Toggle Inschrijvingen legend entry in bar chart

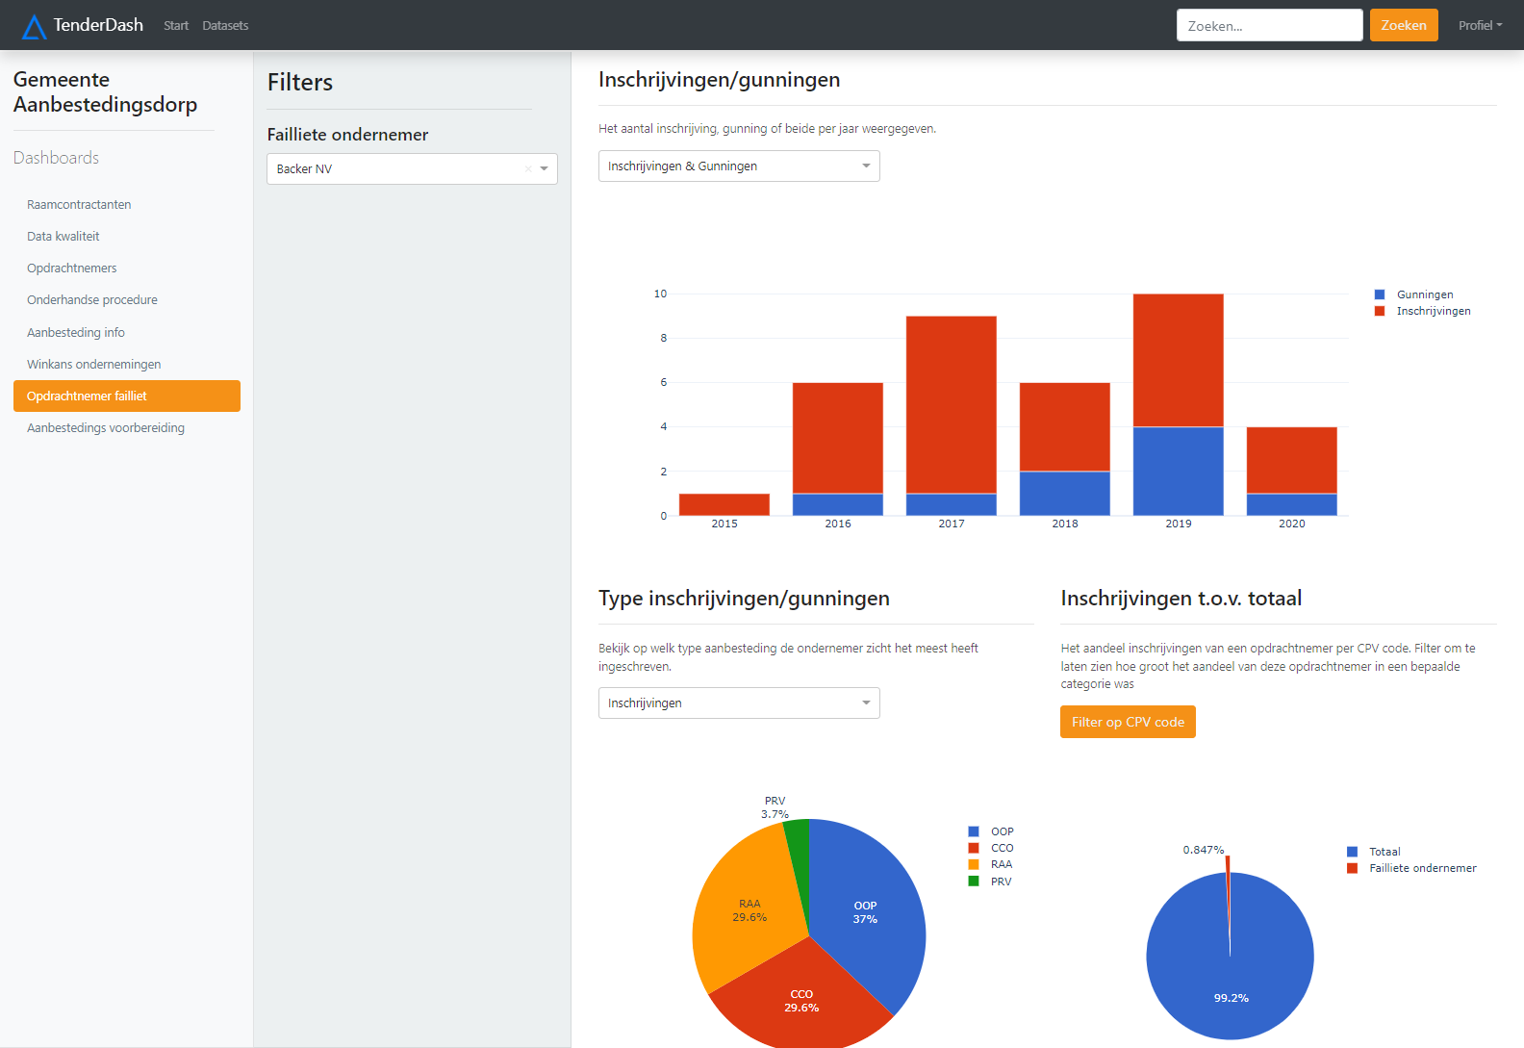coord(1433,311)
